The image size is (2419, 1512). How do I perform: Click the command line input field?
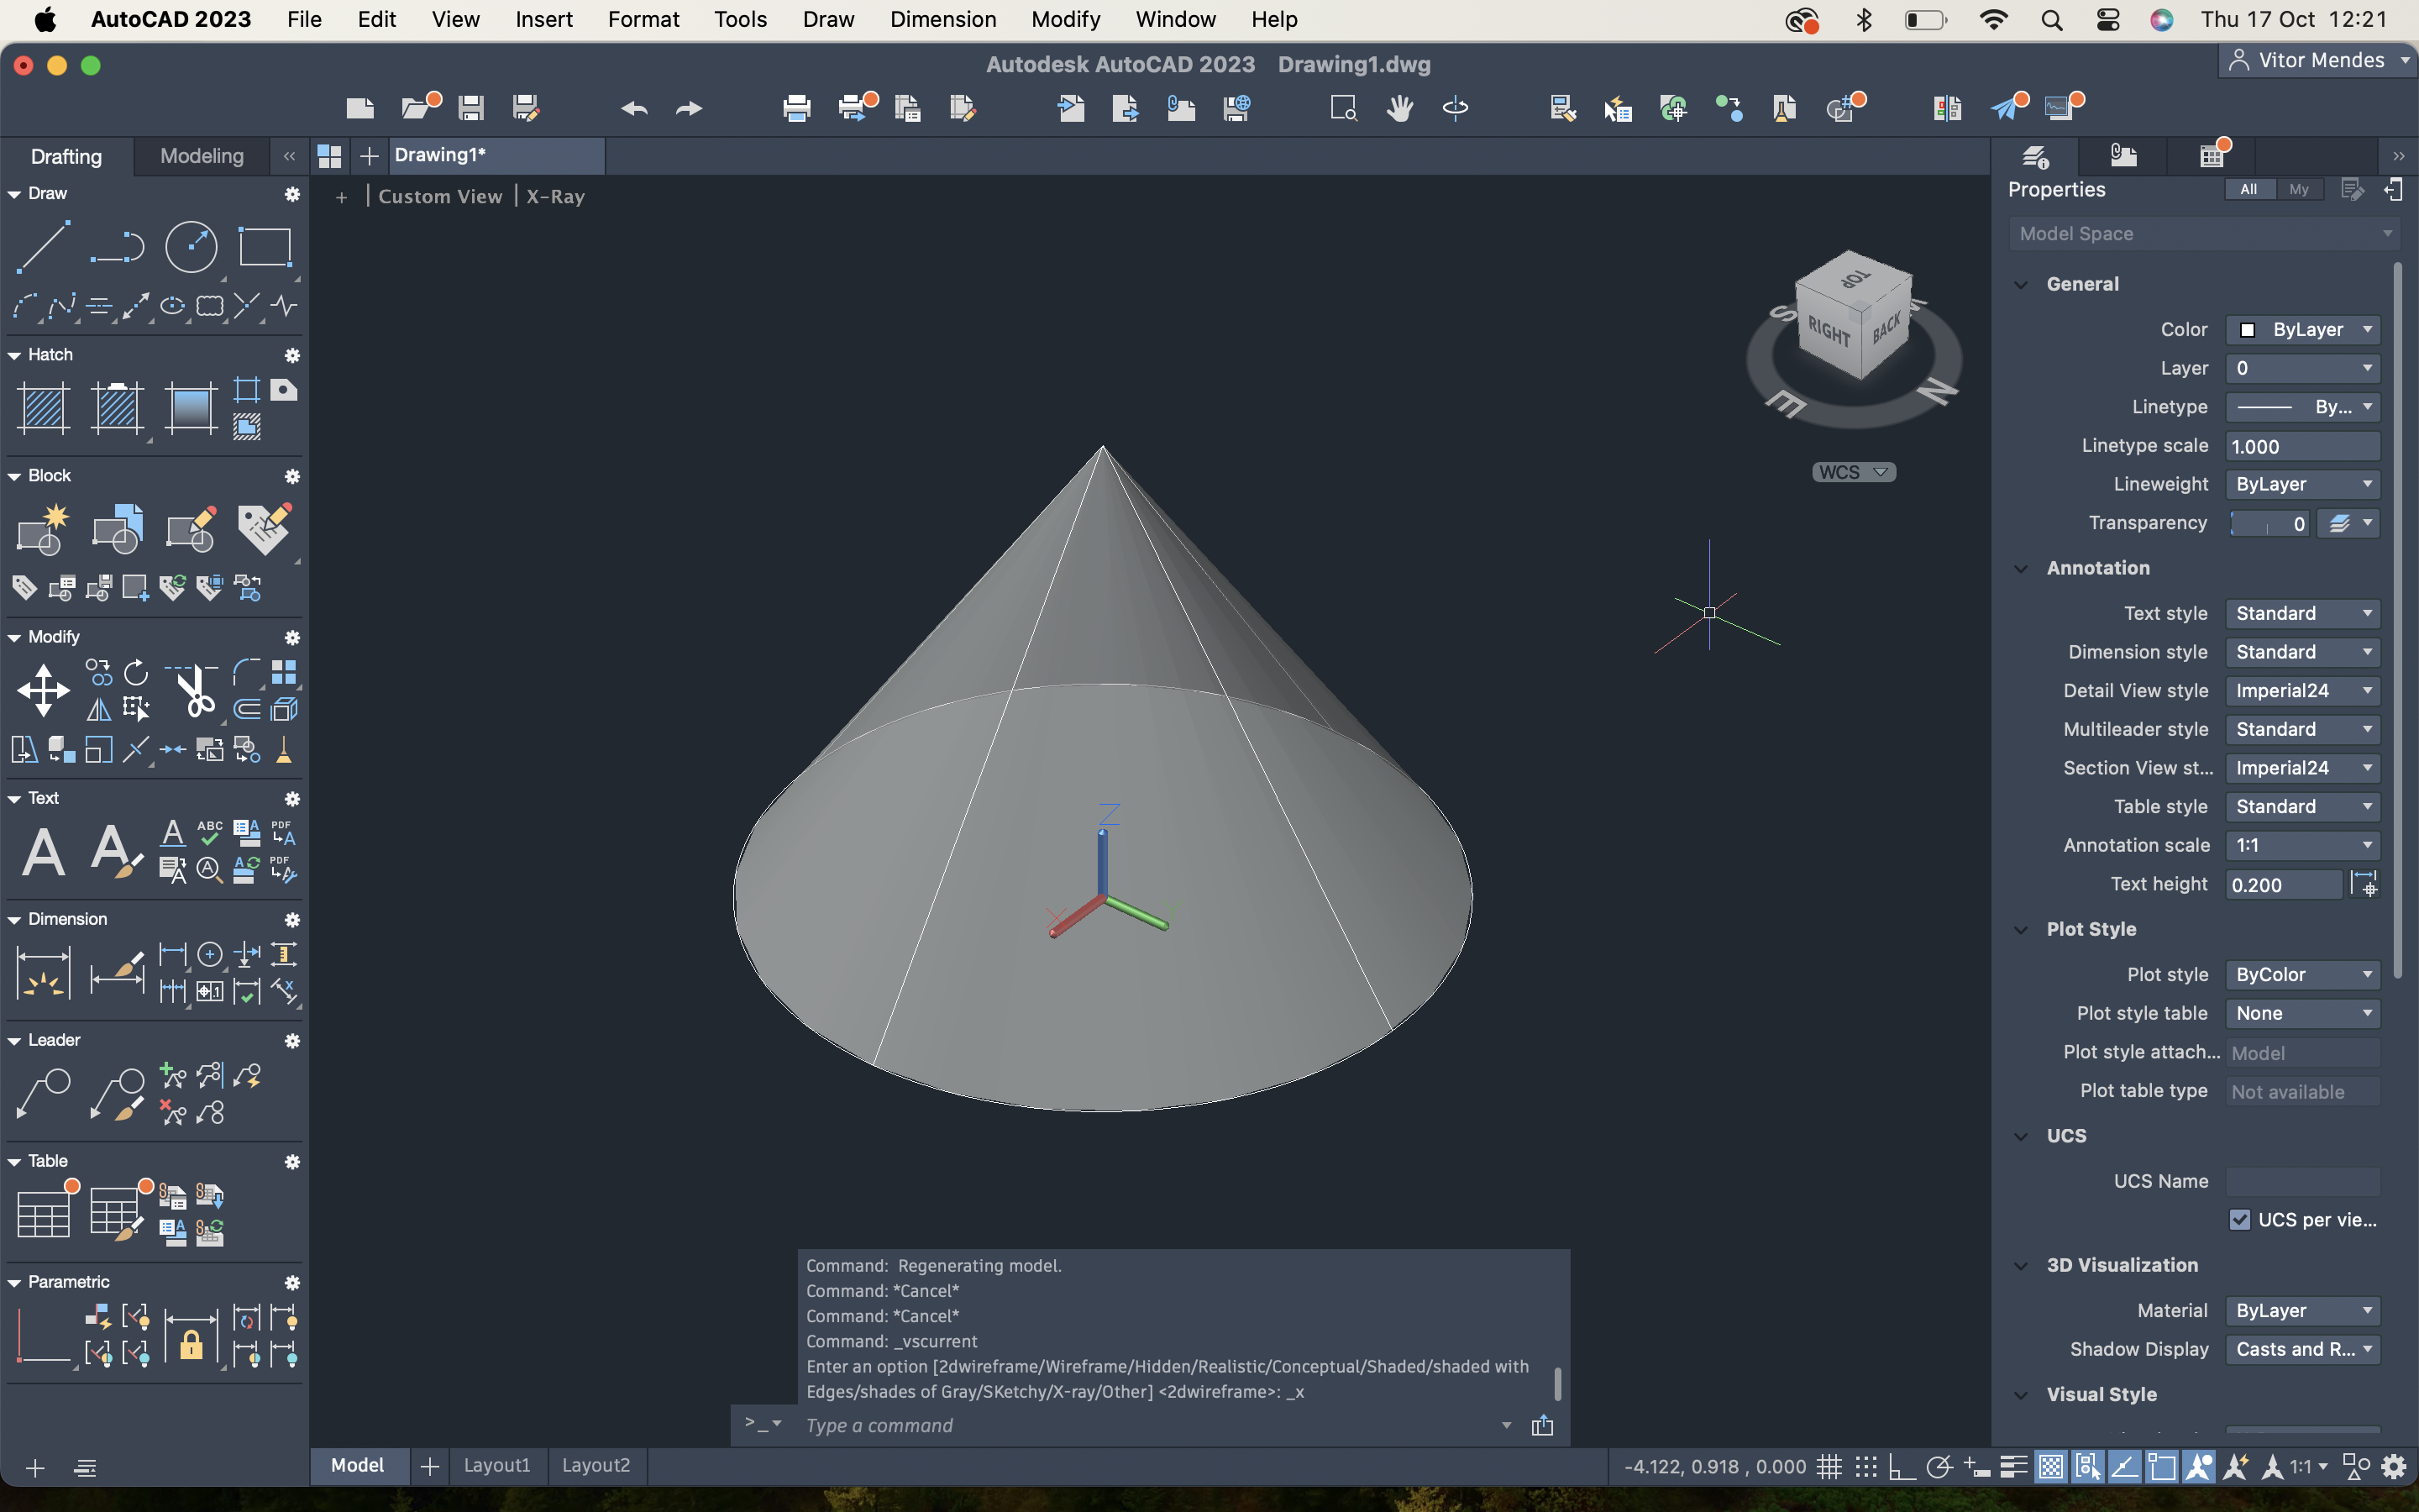[x=1150, y=1425]
